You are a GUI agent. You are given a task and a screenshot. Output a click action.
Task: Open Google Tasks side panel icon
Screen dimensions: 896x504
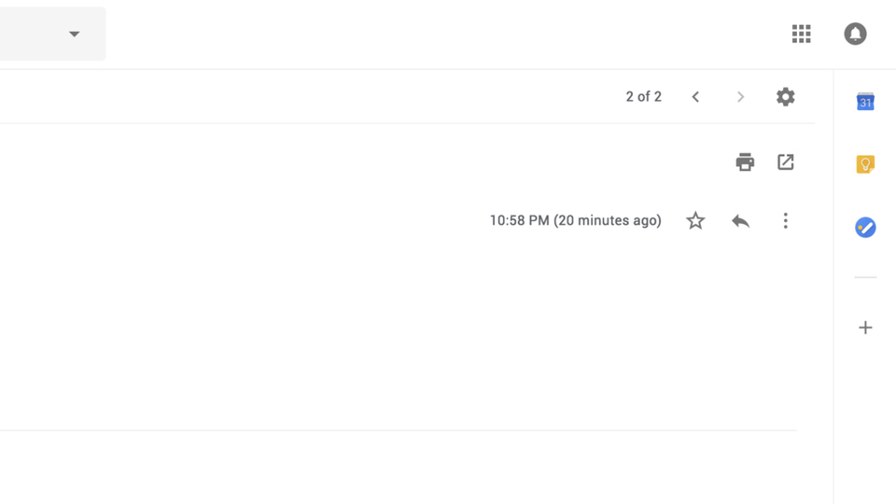click(865, 228)
